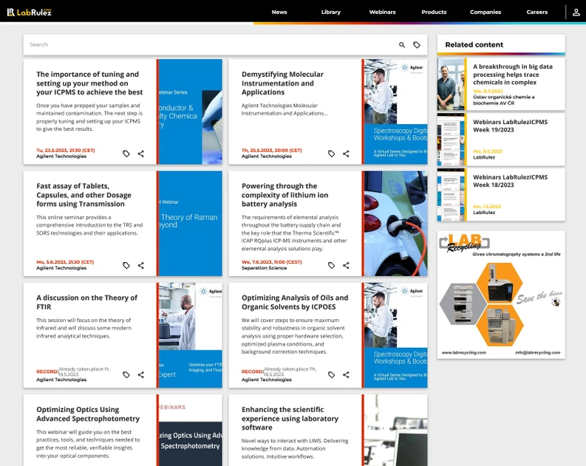Open Webinars LabRulezICPMS Week 18/2023
586x466 pixels.
pyautogui.click(x=510, y=181)
